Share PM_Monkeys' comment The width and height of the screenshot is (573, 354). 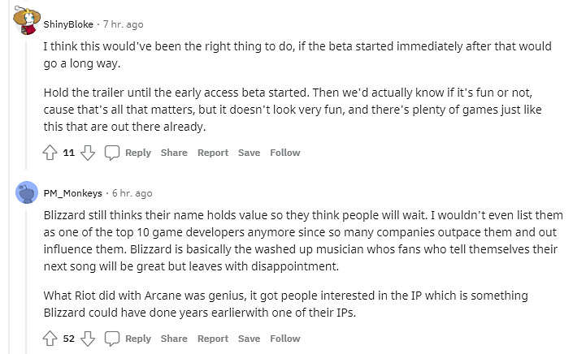tap(174, 339)
